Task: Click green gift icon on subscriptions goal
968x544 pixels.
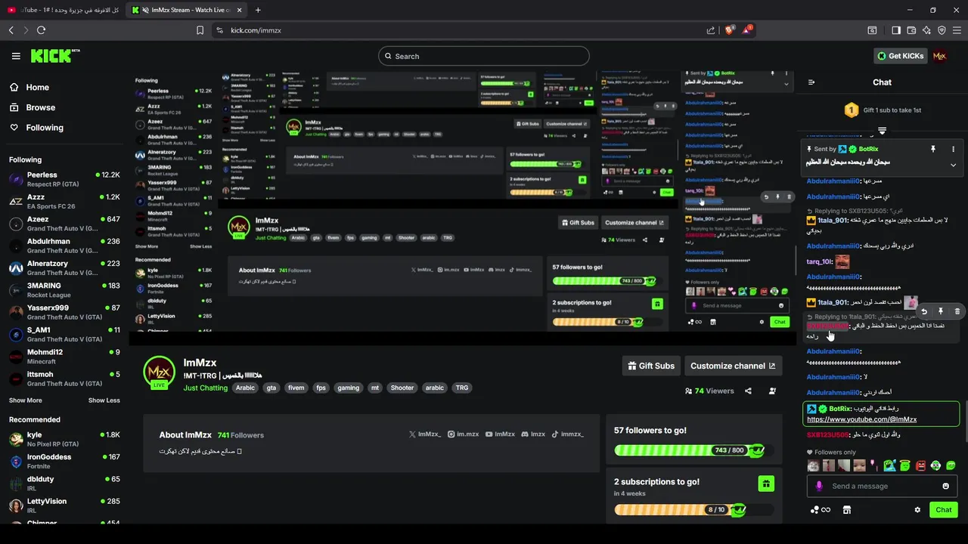Action: [x=765, y=484]
